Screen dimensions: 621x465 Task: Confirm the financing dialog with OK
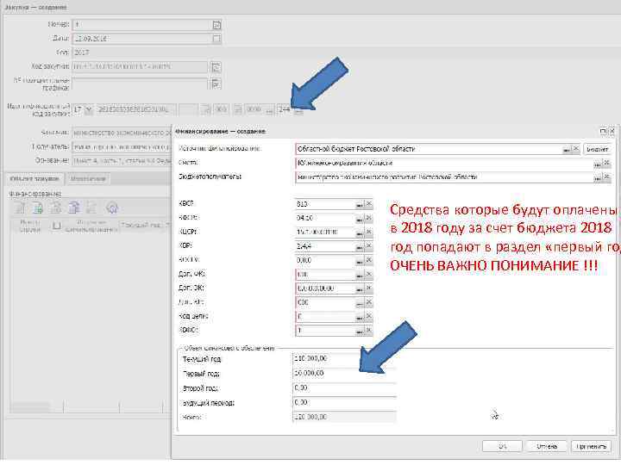coord(502,446)
